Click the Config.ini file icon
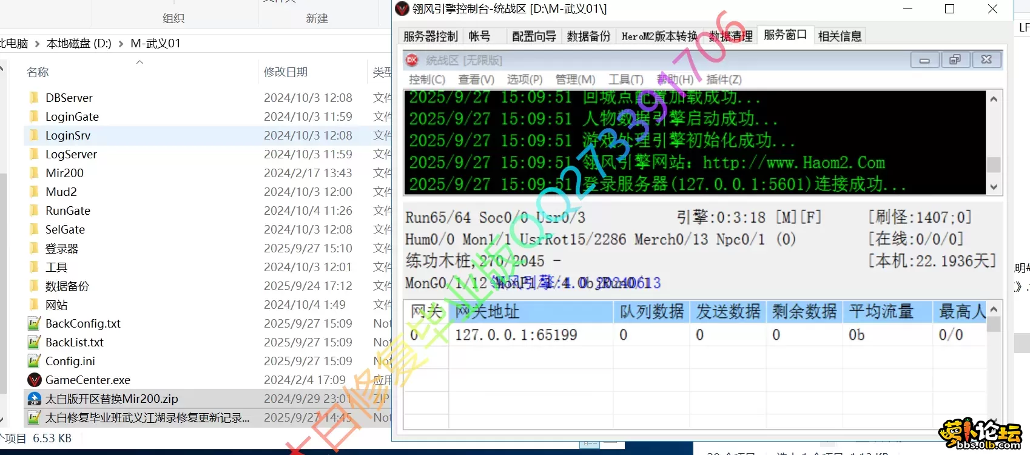1030x455 pixels. coord(35,362)
